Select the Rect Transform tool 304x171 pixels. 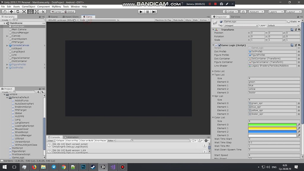pyautogui.click(x=31, y=12)
